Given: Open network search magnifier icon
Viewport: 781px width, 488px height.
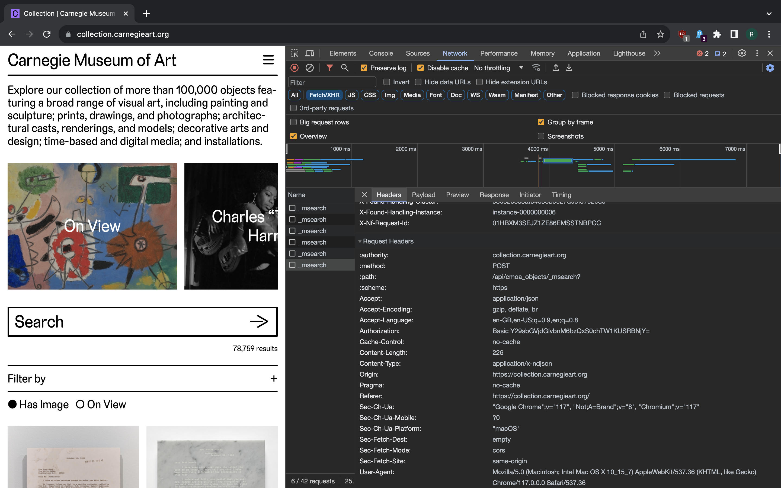Looking at the screenshot, I should [345, 68].
